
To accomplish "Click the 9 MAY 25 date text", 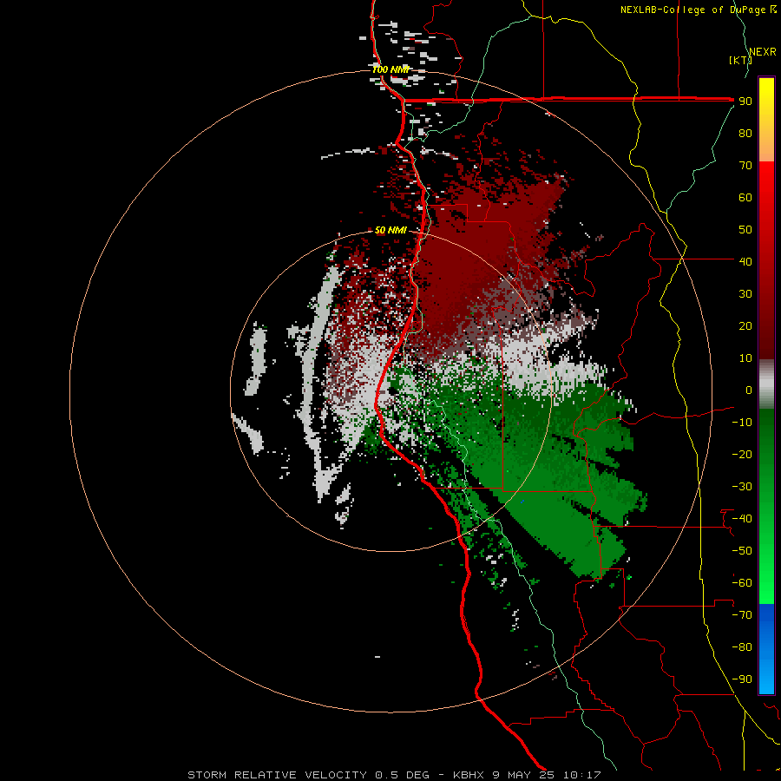I will click(x=524, y=775).
